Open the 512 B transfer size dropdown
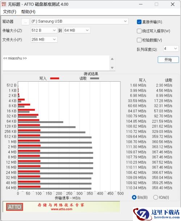This screenshot has height=221, width=181. pyautogui.click(x=44, y=30)
